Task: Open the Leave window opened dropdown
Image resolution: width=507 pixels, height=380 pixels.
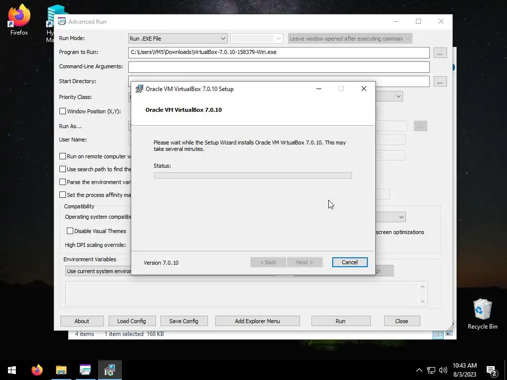Action: pos(350,39)
